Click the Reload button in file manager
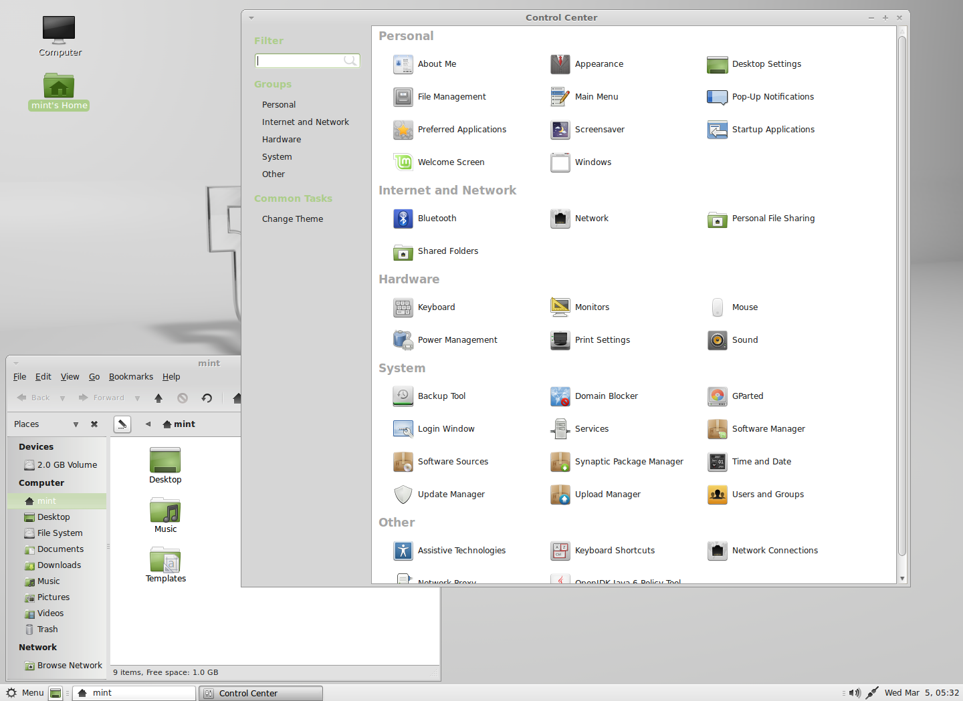The height and width of the screenshot is (701, 963). [207, 398]
